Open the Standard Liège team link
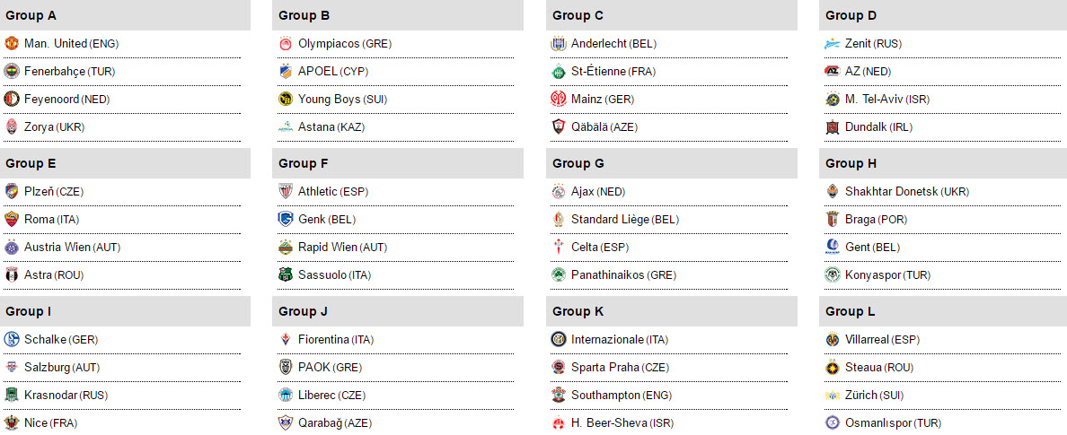1067x435 pixels. (611, 220)
